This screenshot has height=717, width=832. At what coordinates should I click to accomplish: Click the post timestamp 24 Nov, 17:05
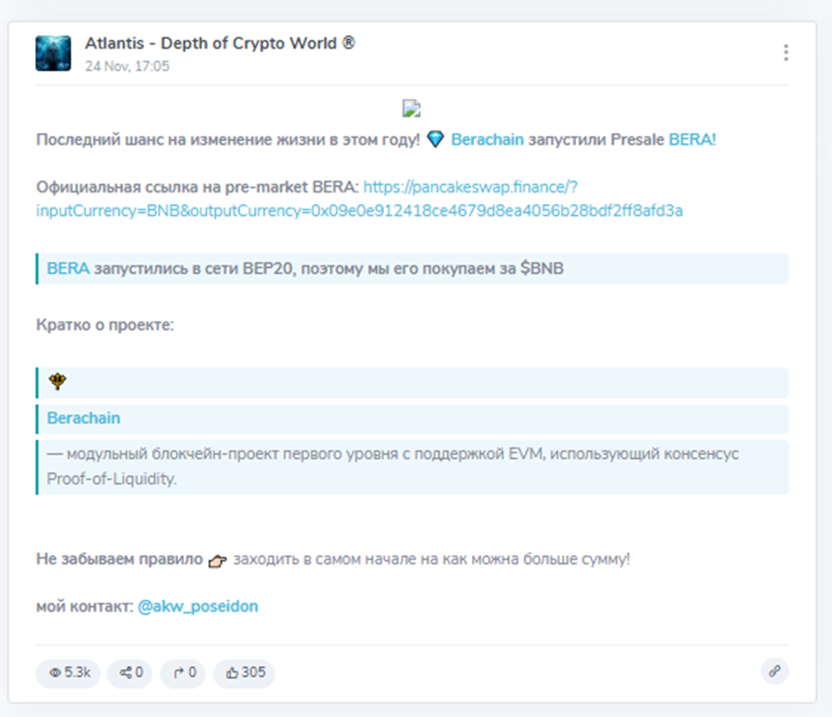(x=127, y=66)
